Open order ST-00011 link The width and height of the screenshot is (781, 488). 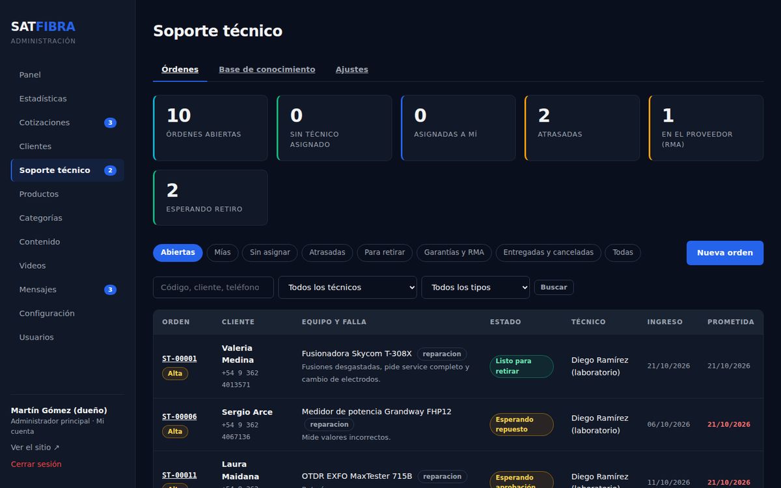(180, 476)
